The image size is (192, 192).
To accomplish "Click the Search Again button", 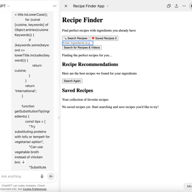I will click(x=72, y=81).
